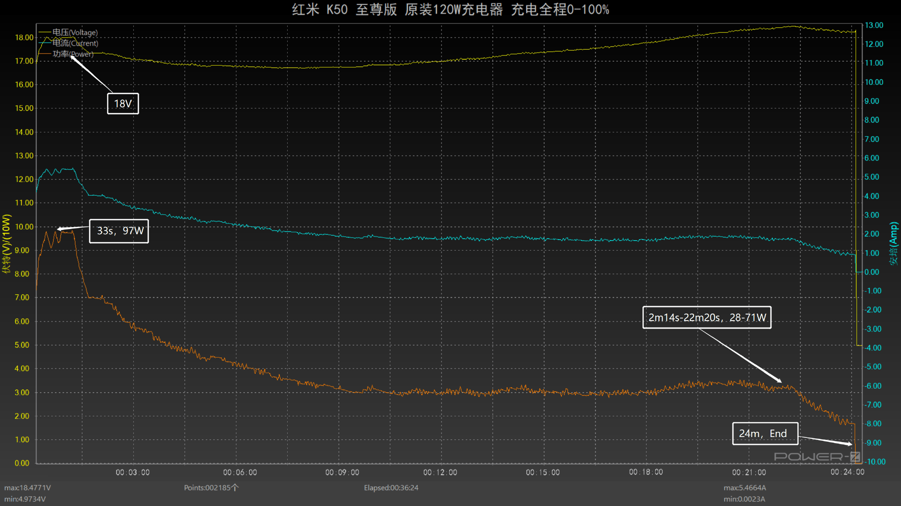The height and width of the screenshot is (506, 901).
Task: Click the 00:12:00 time axis label
Action: click(x=440, y=472)
